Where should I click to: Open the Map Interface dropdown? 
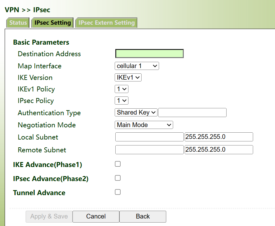pos(137,66)
